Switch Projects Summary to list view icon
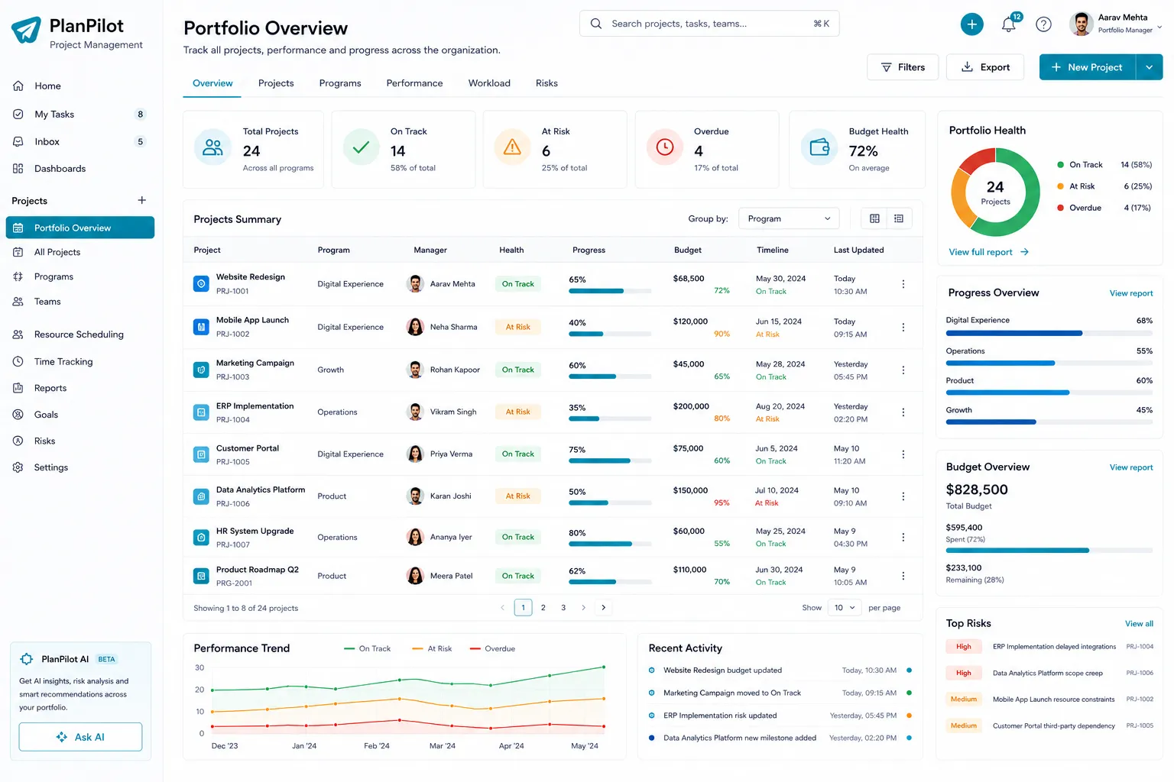Screen dimensions: 1174x782 point(899,218)
